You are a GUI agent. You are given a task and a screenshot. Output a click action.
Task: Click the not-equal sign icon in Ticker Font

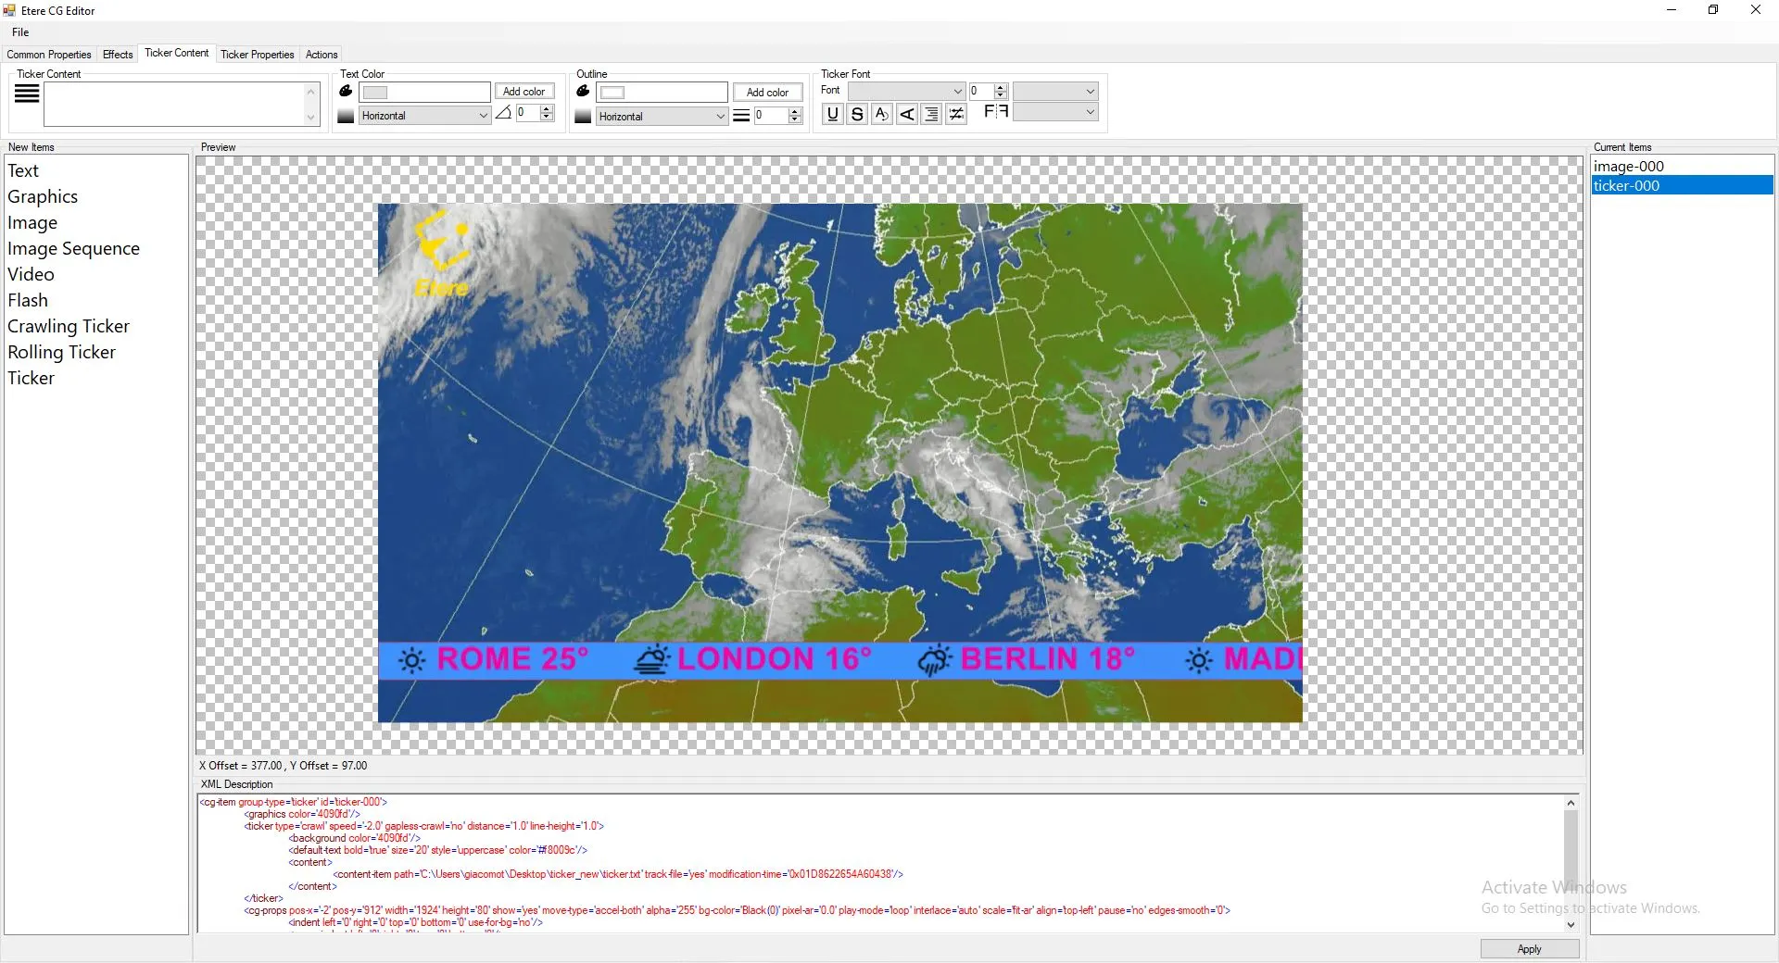(x=956, y=114)
